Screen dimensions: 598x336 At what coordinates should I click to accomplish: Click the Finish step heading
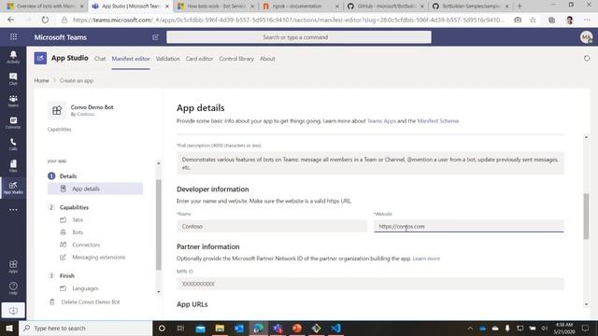[x=66, y=275]
